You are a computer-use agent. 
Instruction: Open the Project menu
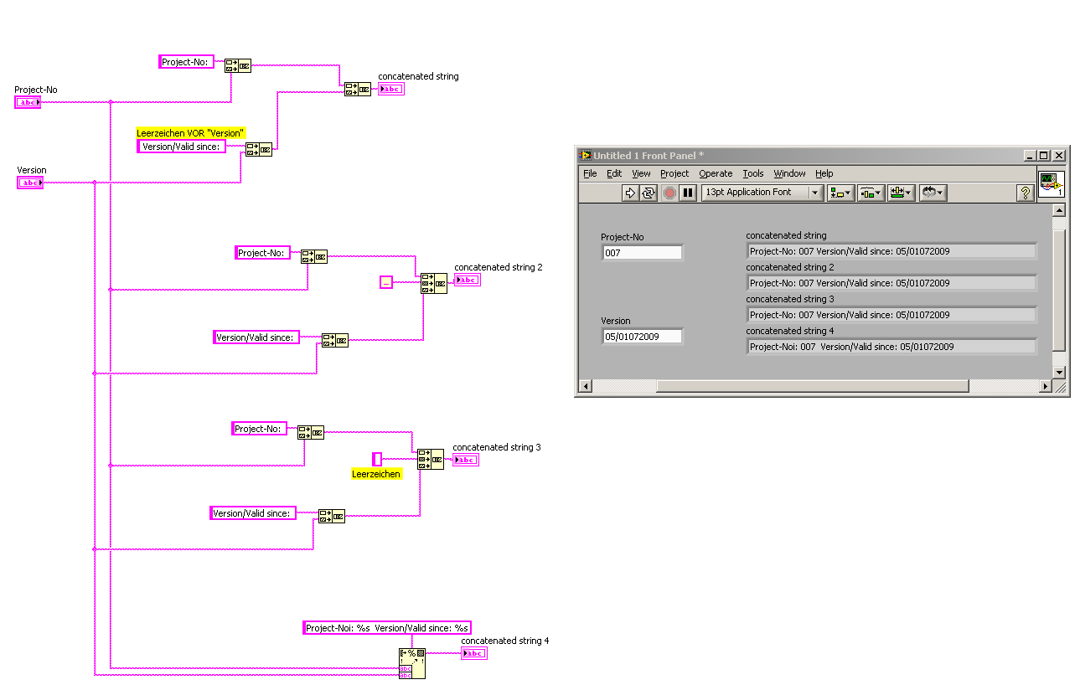pyautogui.click(x=674, y=173)
